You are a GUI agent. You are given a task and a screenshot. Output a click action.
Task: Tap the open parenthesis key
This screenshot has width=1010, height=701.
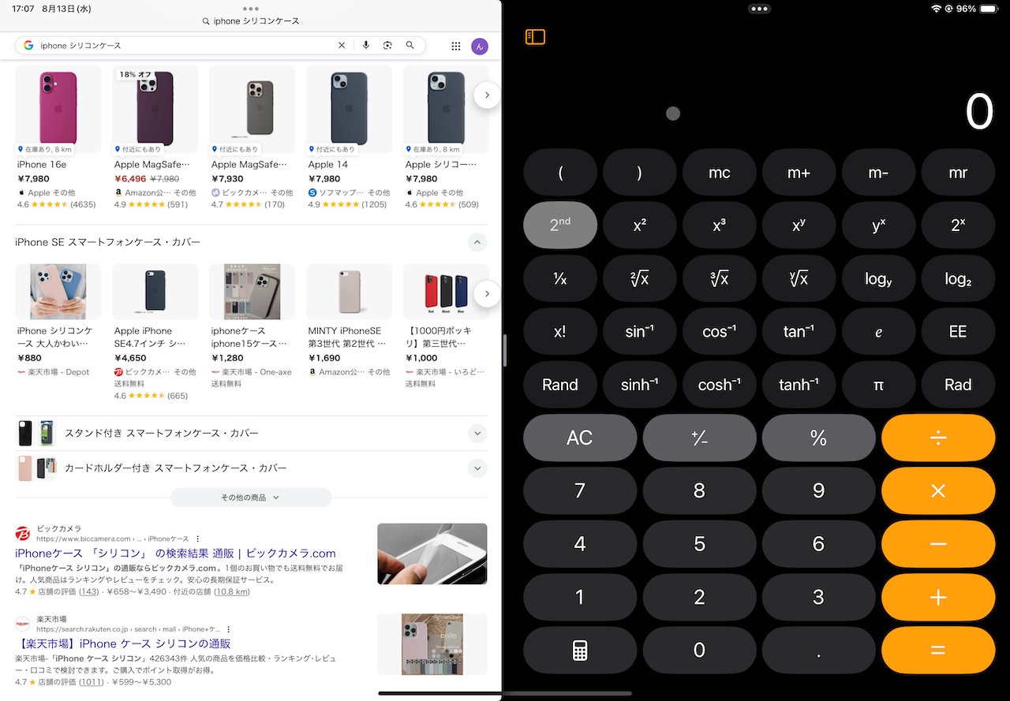pyautogui.click(x=560, y=173)
